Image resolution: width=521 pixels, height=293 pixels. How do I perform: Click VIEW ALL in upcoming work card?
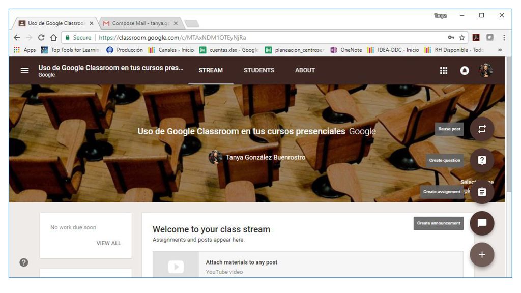click(x=109, y=243)
